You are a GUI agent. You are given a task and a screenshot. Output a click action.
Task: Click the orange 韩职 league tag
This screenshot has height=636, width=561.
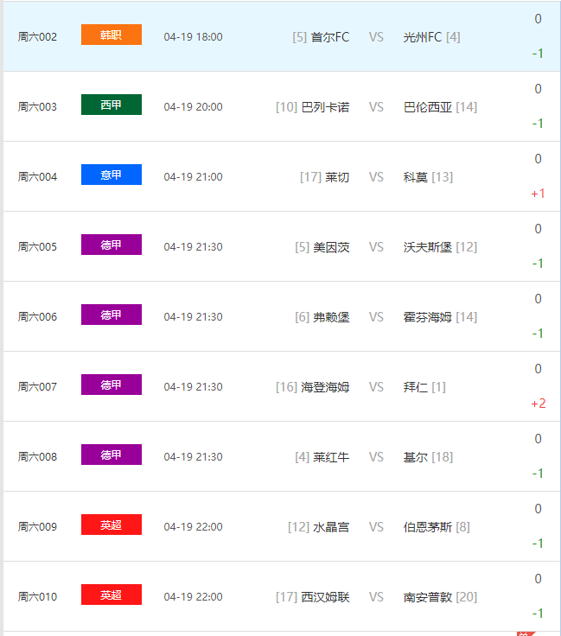tap(111, 35)
